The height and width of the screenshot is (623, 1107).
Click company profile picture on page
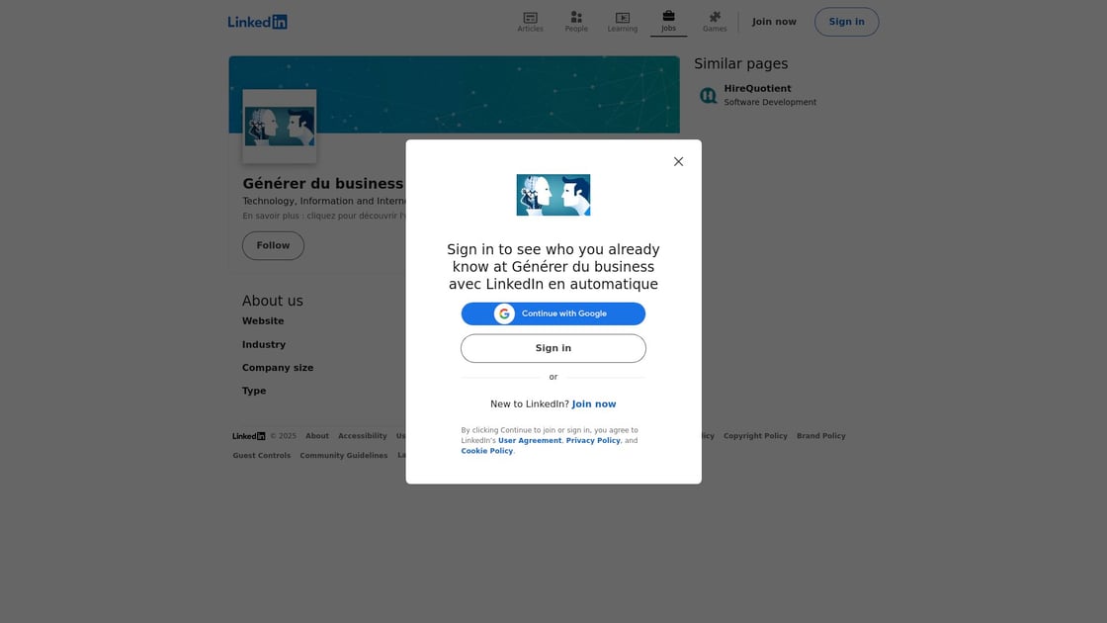pos(280,127)
